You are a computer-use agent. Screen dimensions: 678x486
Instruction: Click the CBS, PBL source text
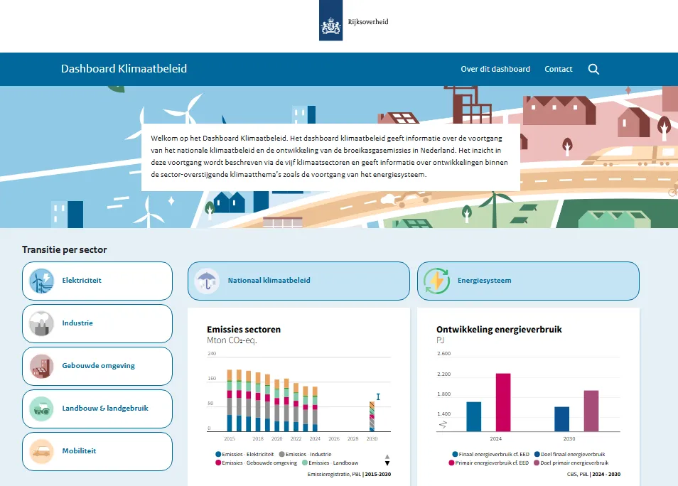pos(578,475)
